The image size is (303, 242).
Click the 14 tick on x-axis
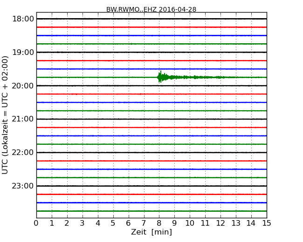(x=251, y=223)
